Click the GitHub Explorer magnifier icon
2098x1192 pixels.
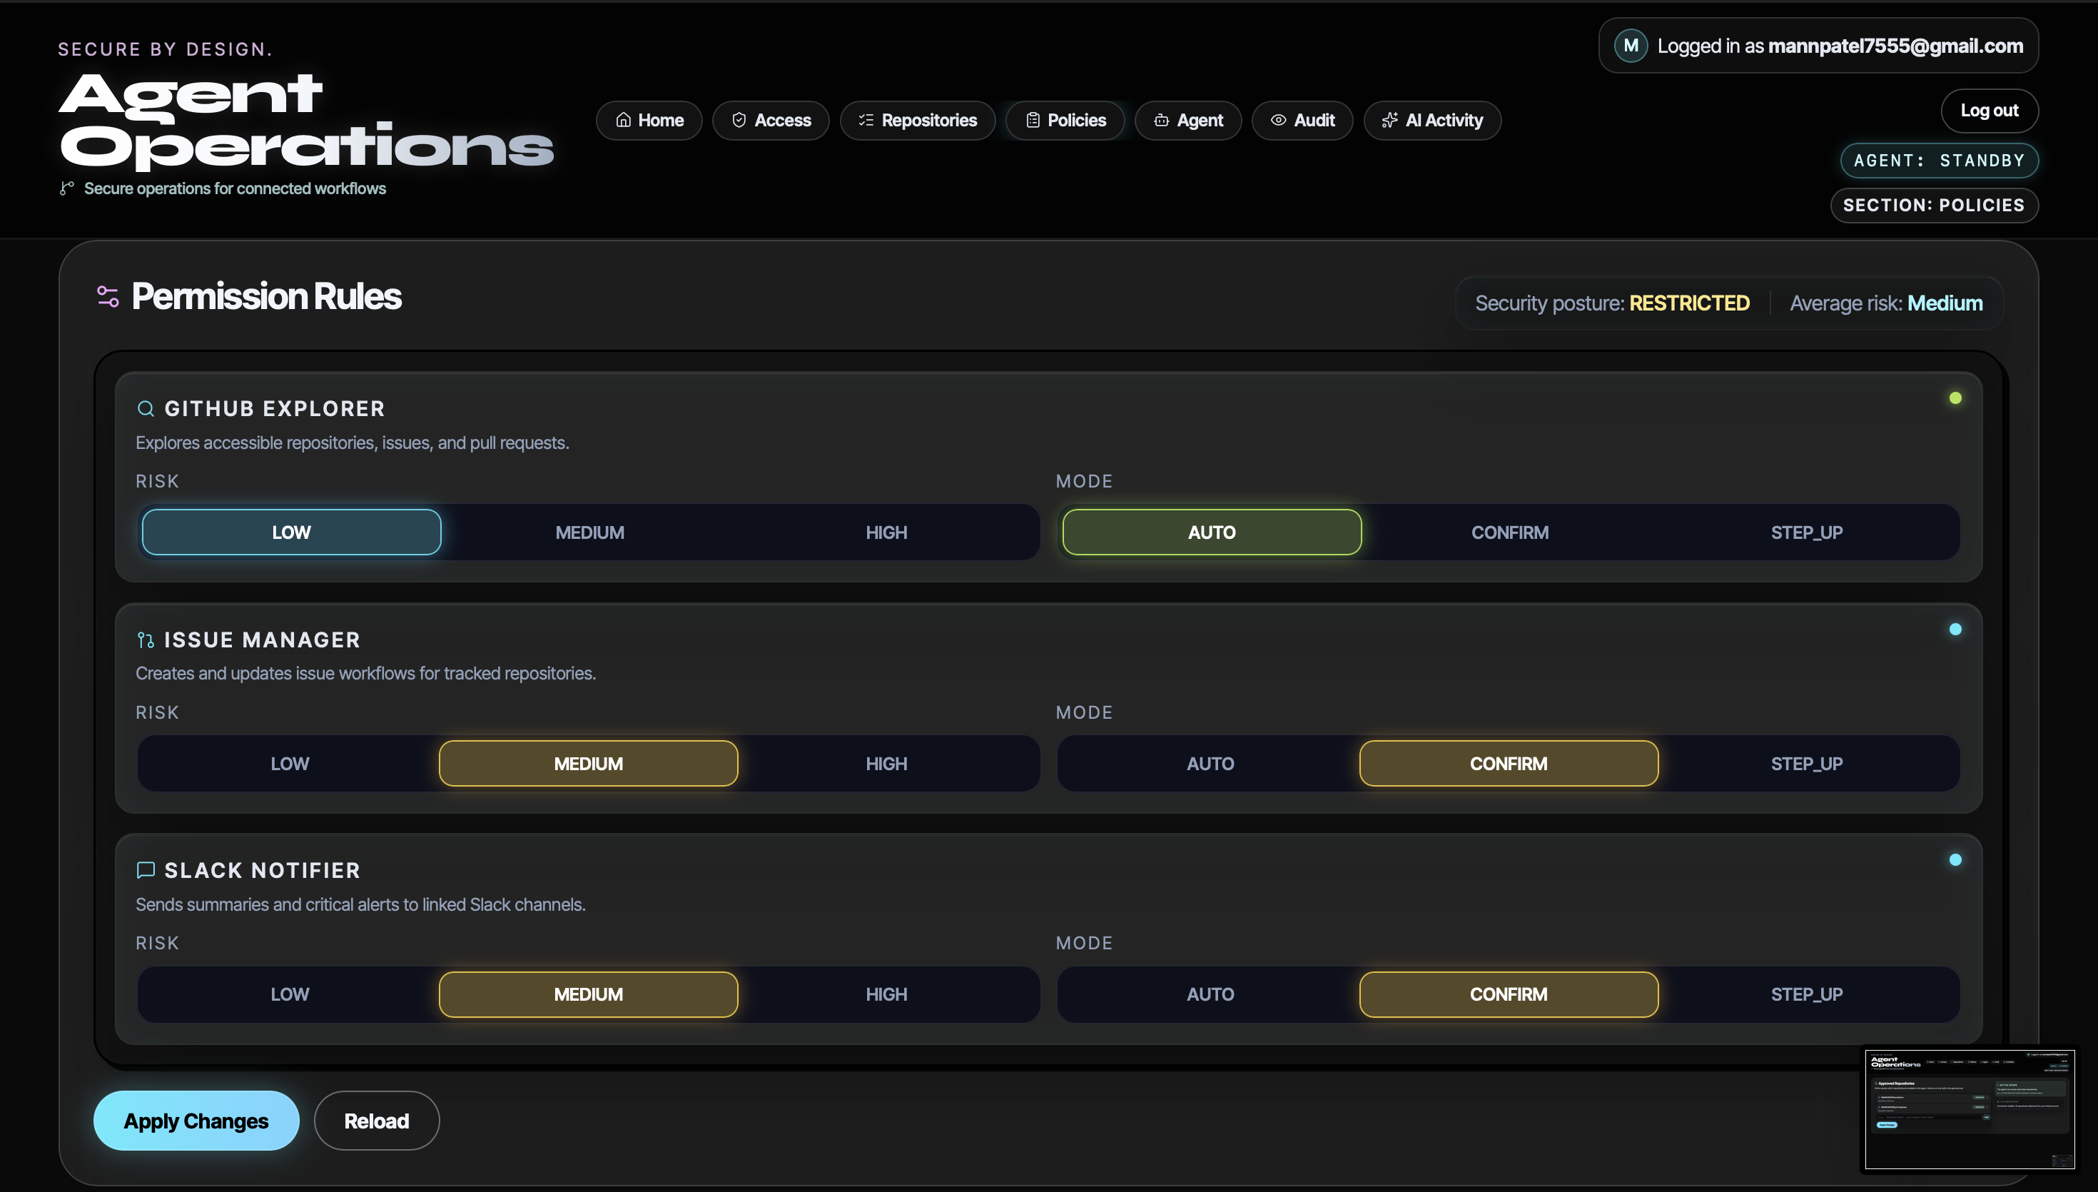click(146, 408)
